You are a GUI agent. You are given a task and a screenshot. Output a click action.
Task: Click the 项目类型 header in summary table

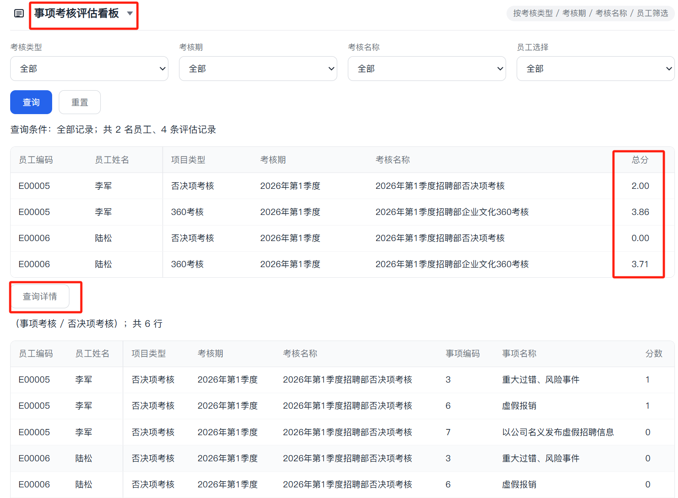point(188,160)
